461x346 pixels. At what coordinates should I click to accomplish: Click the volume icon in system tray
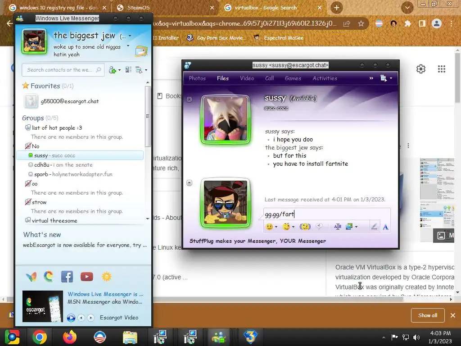point(416,337)
